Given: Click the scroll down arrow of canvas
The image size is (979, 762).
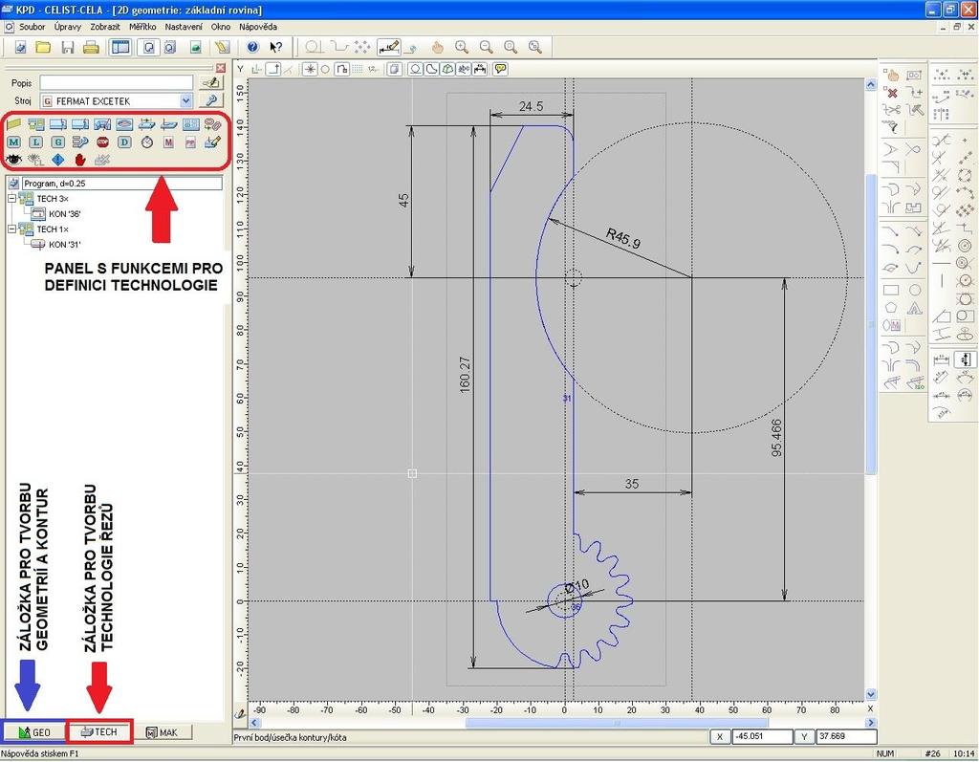Looking at the screenshot, I should point(871,694).
